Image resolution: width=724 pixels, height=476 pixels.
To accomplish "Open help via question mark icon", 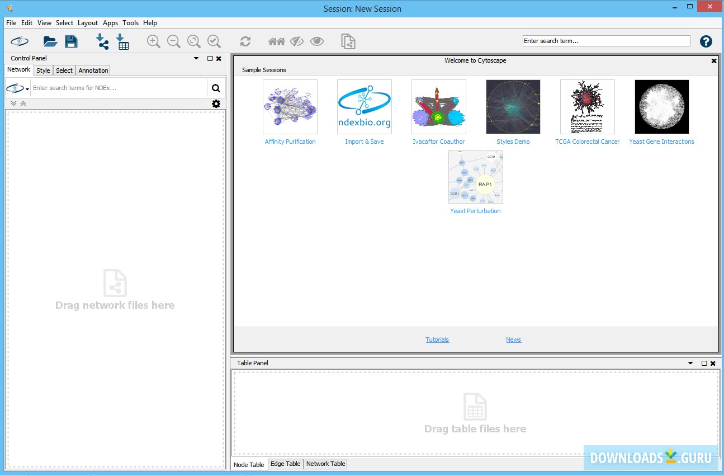I will [x=706, y=41].
